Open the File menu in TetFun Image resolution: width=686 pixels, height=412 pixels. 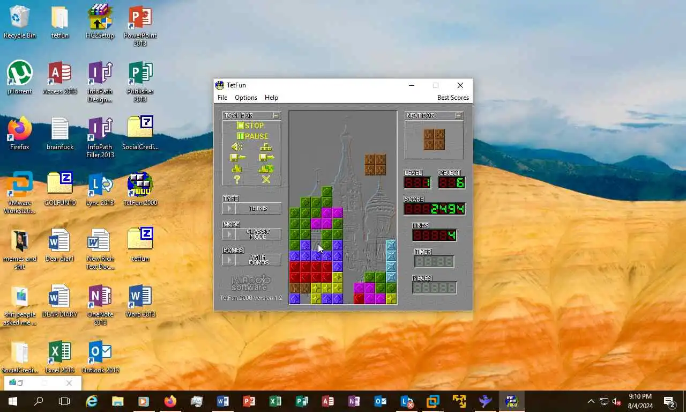coord(222,98)
